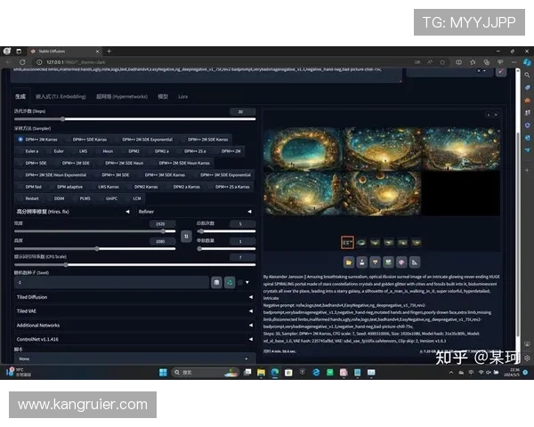This screenshot has height=427, width=534.
Task: Open the output folder icon below gallery
Action: coord(349,262)
